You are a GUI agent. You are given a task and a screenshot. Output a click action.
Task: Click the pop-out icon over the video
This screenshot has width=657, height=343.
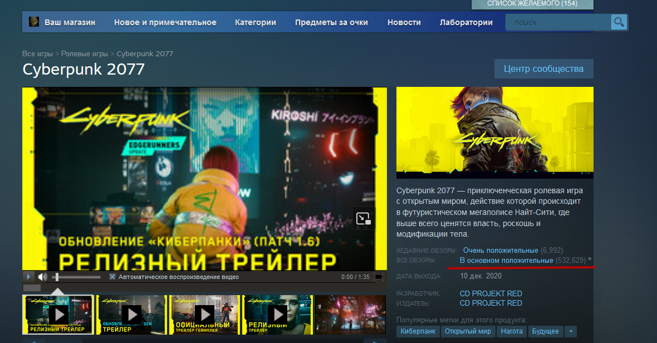(x=363, y=218)
